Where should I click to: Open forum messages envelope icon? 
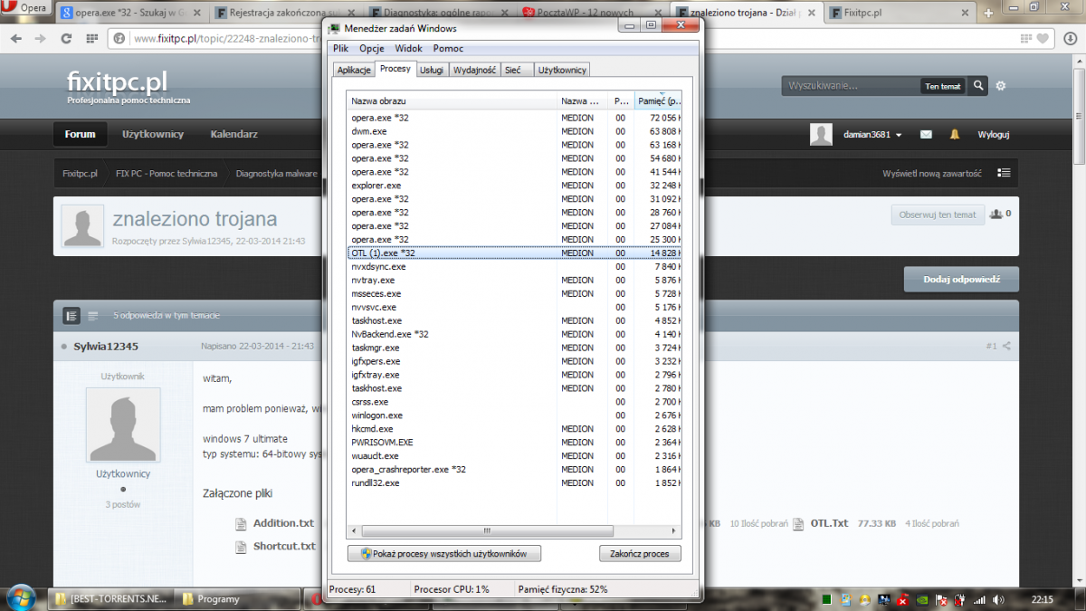click(x=926, y=134)
